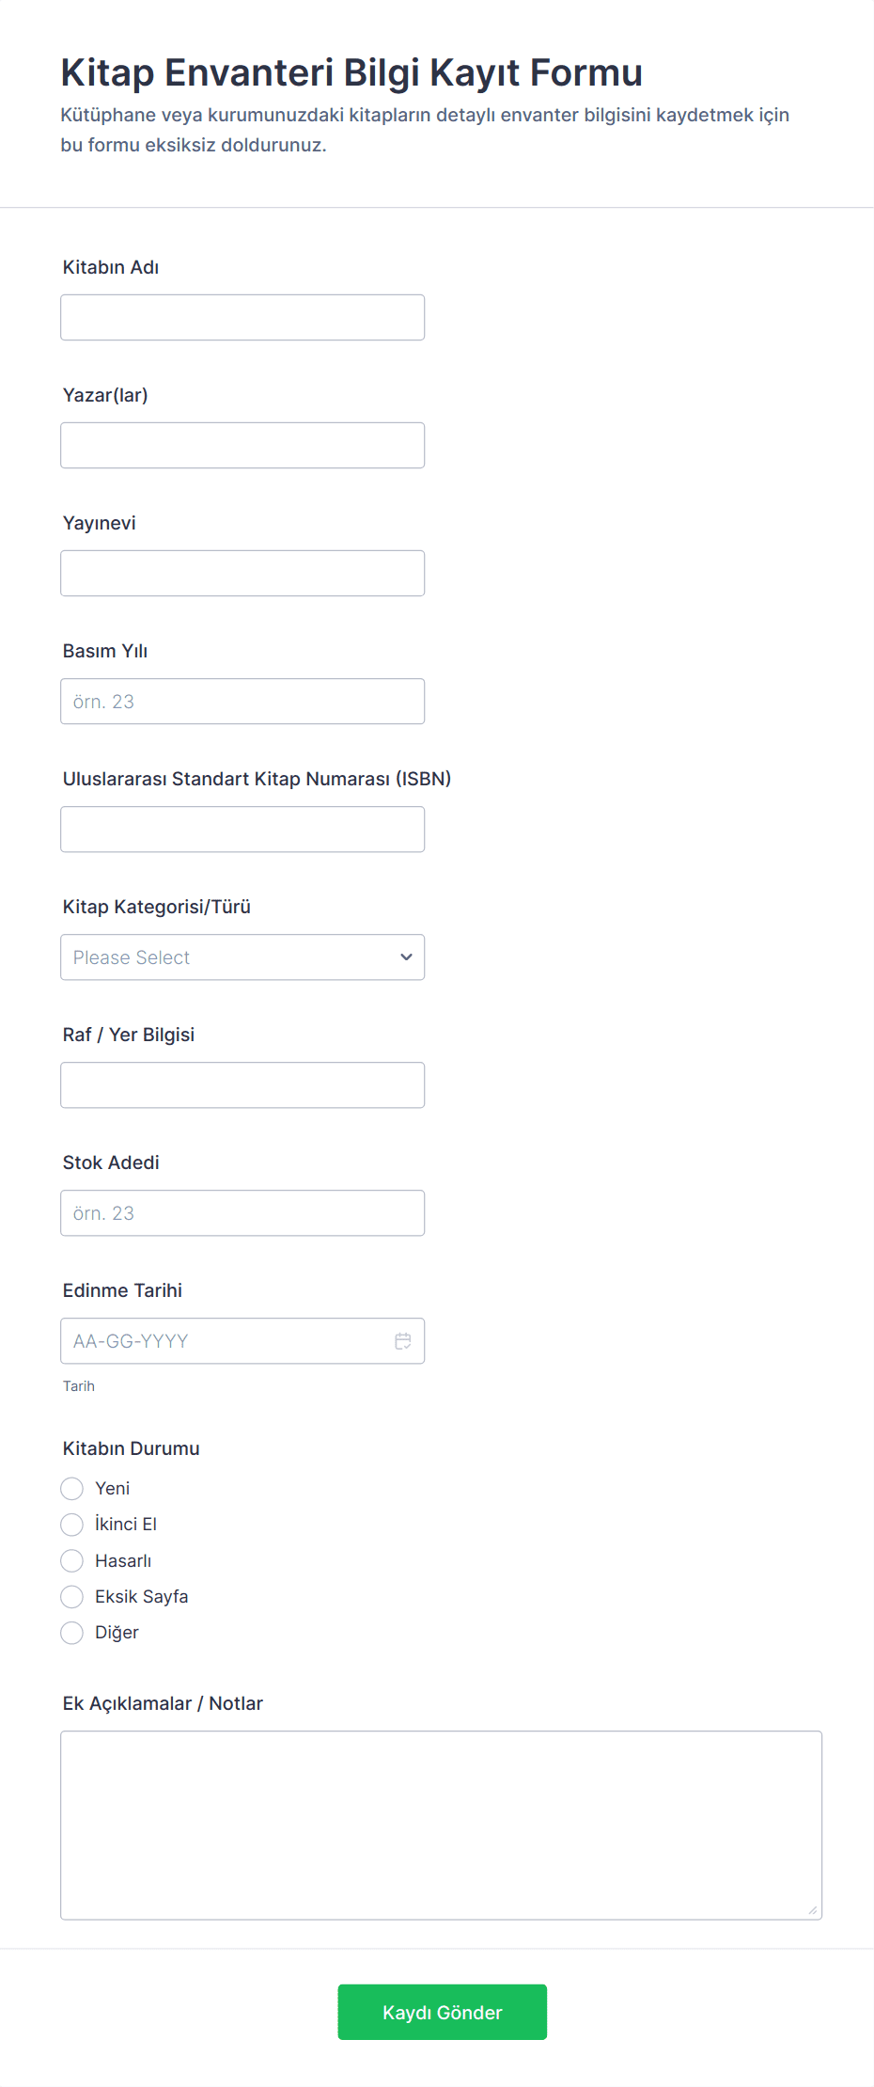Focus the Kitabın Adı text field
This screenshot has height=2087, width=874.
click(x=242, y=318)
